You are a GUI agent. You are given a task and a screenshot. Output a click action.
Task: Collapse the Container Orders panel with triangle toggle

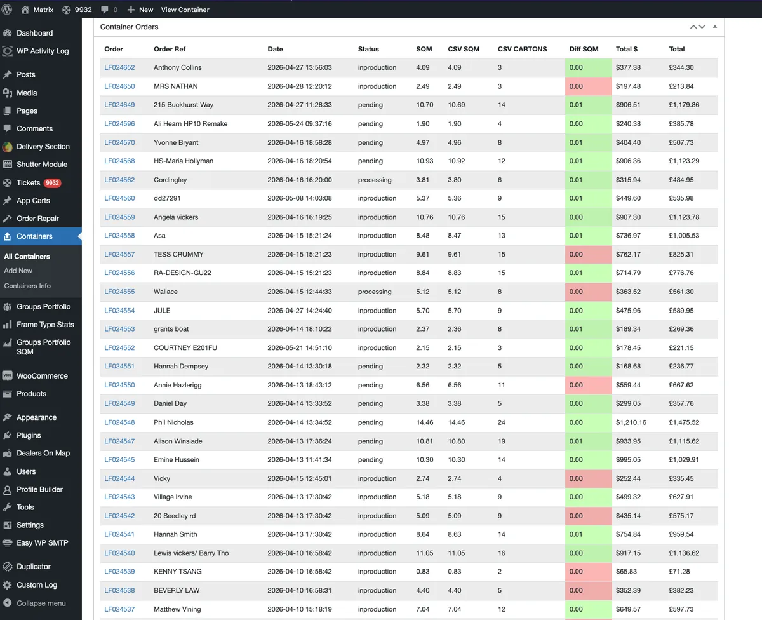[x=715, y=27]
